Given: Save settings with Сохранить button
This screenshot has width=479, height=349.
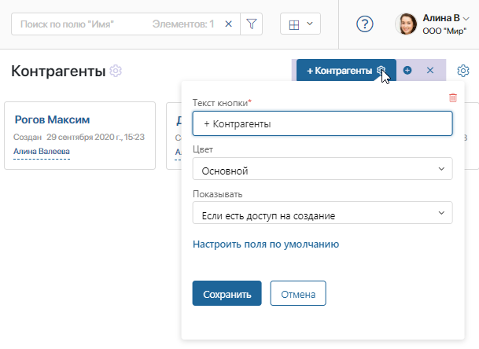Looking at the screenshot, I should pos(227,293).
